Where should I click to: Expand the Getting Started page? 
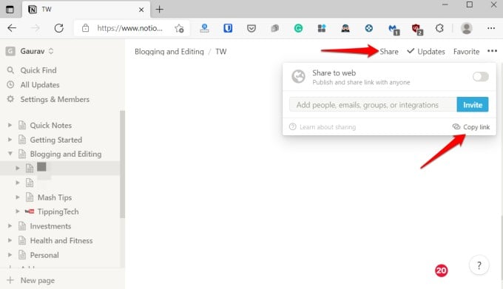tap(10, 140)
